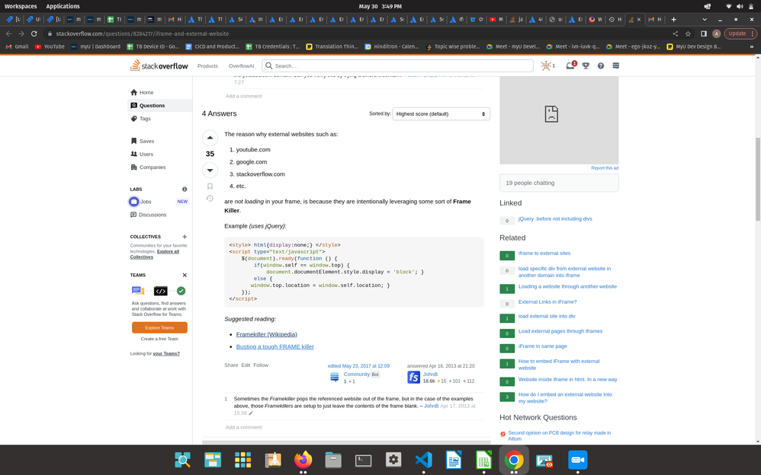Open Applications menu in top panel
Viewport: 761px width, 475px height.
pos(63,6)
